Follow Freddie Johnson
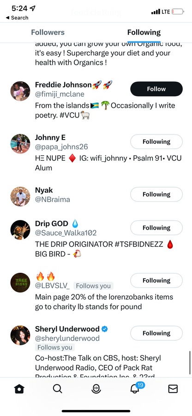Screen dimensions: 192x416 click(x=156, y=89)
